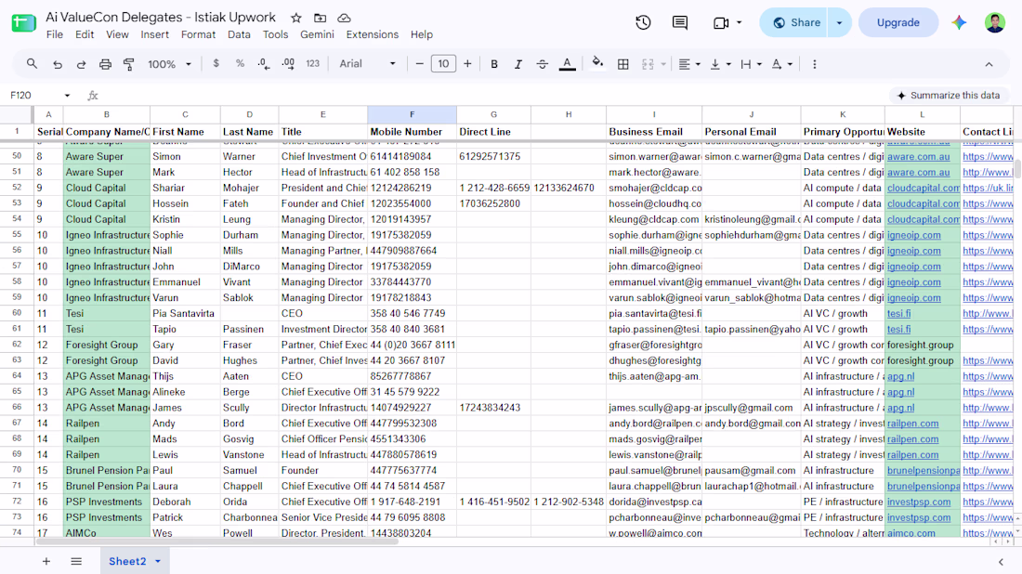
Task: Open the Google account avatar
Action: point(995,23)
